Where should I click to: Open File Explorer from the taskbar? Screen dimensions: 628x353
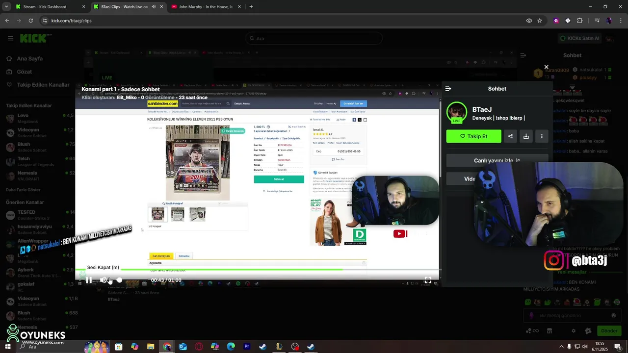(151, 347)
